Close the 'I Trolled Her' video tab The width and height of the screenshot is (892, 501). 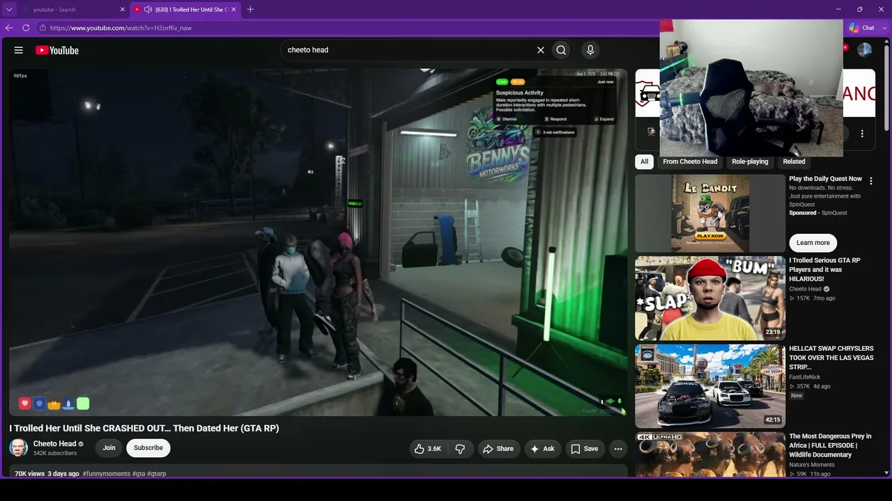(x=233, y=10)
